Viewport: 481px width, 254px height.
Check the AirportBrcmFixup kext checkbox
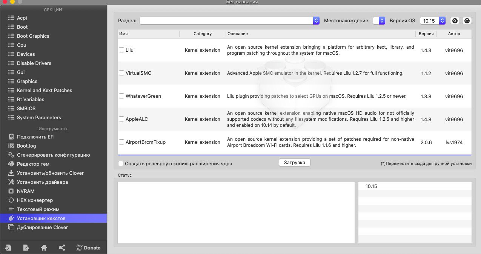coord(121,142)
